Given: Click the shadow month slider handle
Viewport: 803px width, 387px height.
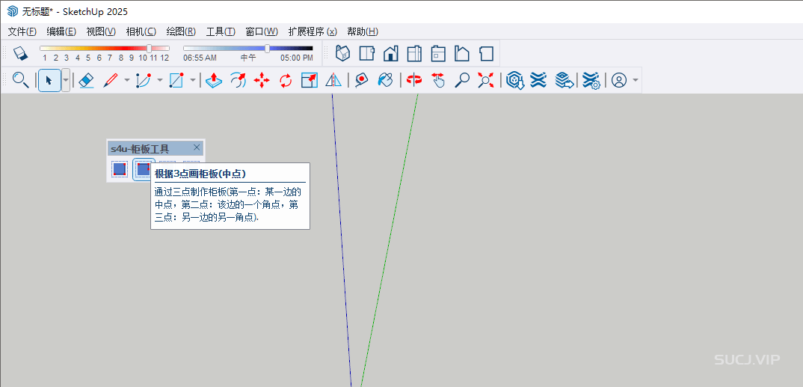Looking at the screenshot, I should (x=150, y=48).
